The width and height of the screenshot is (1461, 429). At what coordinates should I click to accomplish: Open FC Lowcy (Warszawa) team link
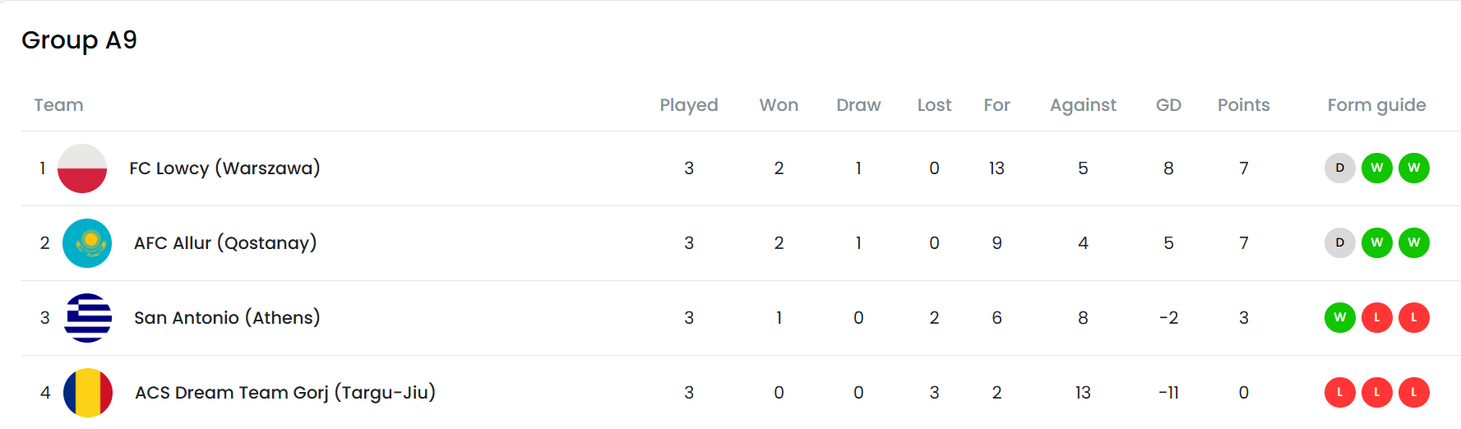click(x=224, y=168)
